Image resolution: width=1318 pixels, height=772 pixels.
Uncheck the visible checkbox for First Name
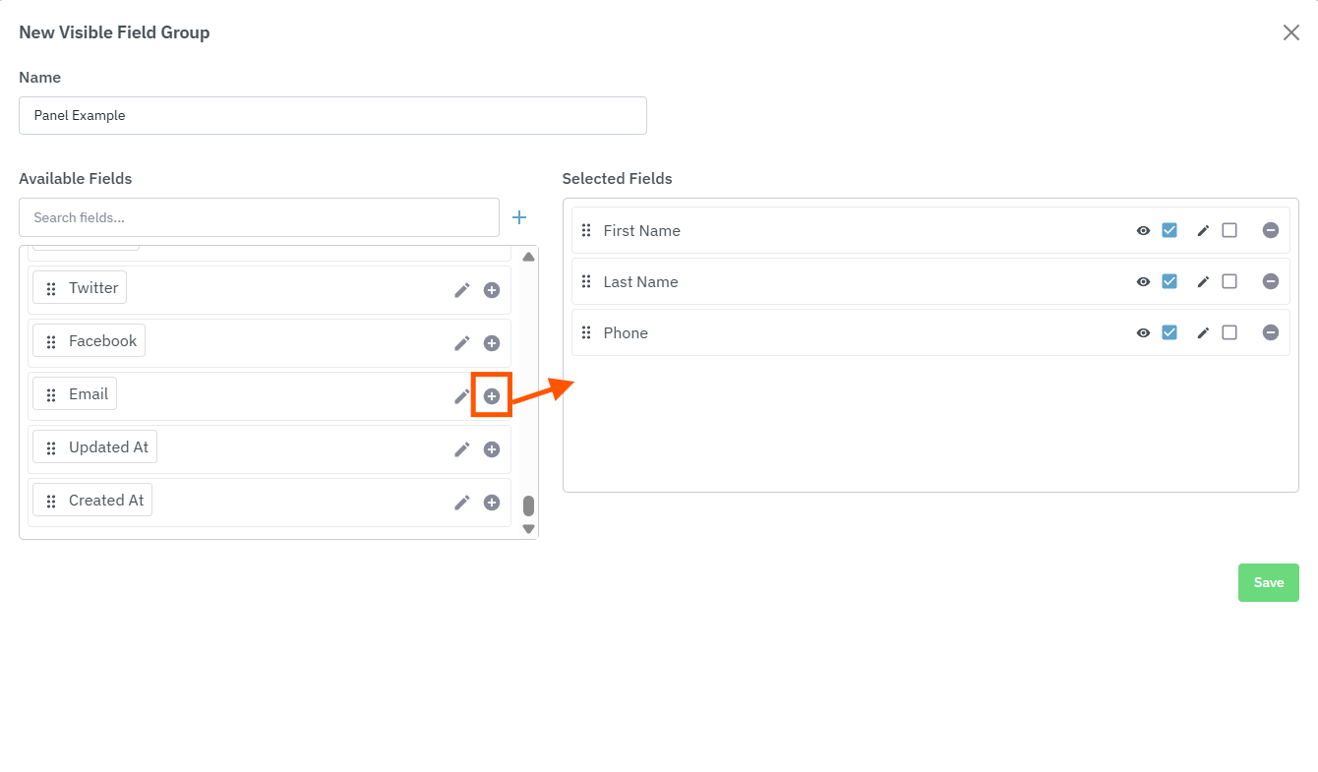pyautogui.click(x=1169, y=230)
